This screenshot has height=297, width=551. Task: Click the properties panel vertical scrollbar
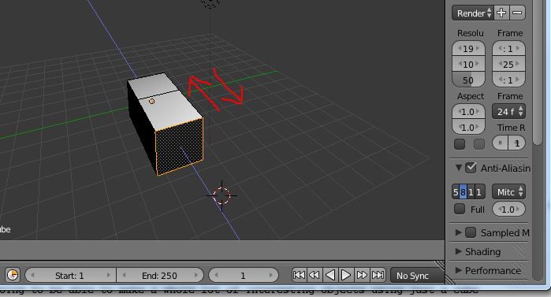pyautogui.click(x=538, y=72)
